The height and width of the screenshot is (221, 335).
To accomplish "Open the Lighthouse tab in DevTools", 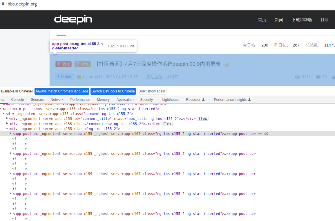I will pyautogui.click(x=171, y=100).
